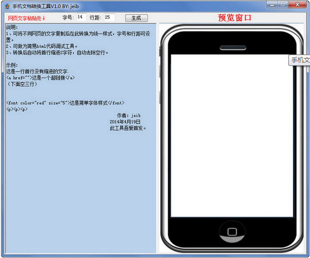Screen dimensions: 310x258
Task: Click the 说明: line in the text area
Action: (12, 27)
